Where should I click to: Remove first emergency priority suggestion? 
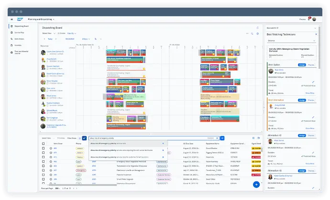coord(163,144)
